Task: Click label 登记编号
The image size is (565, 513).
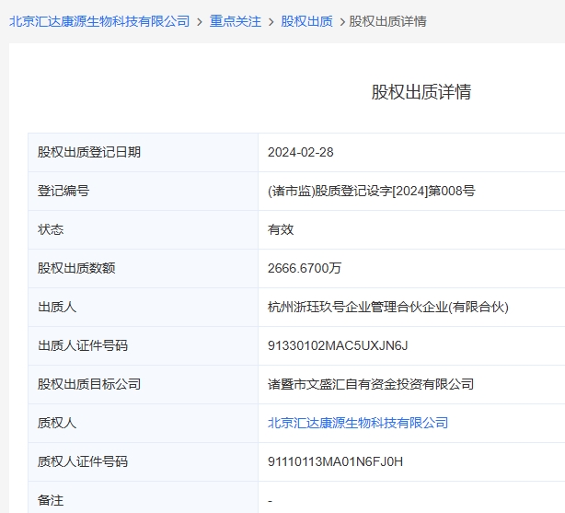Action: (x=63, y=191)
